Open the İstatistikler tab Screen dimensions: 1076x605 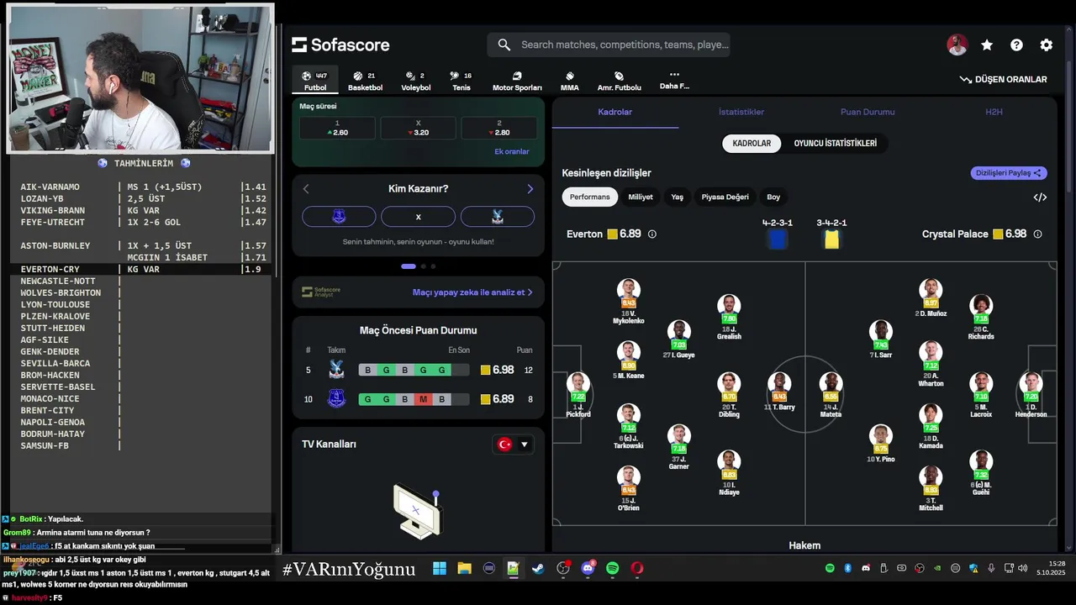point(741,112)
